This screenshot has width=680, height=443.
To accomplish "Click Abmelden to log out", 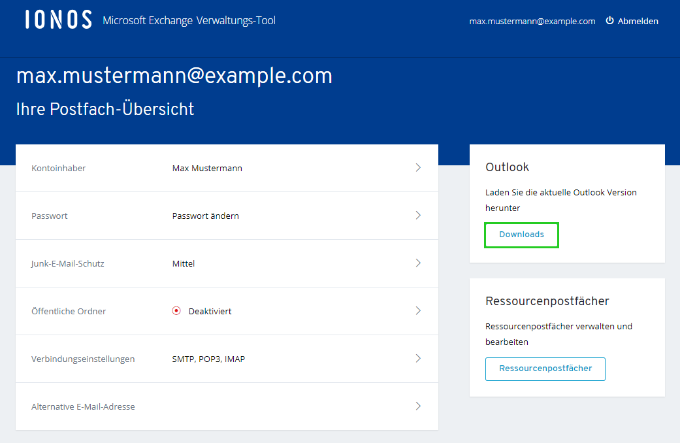I will point(638,20).
